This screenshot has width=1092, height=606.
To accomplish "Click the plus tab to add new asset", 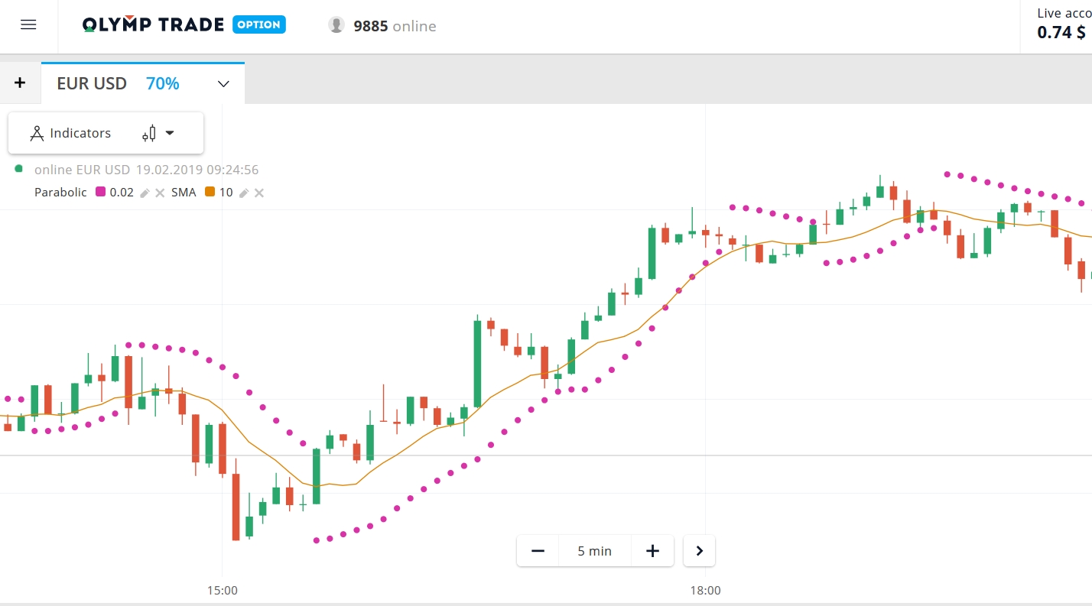I will (x=19, y=83).
